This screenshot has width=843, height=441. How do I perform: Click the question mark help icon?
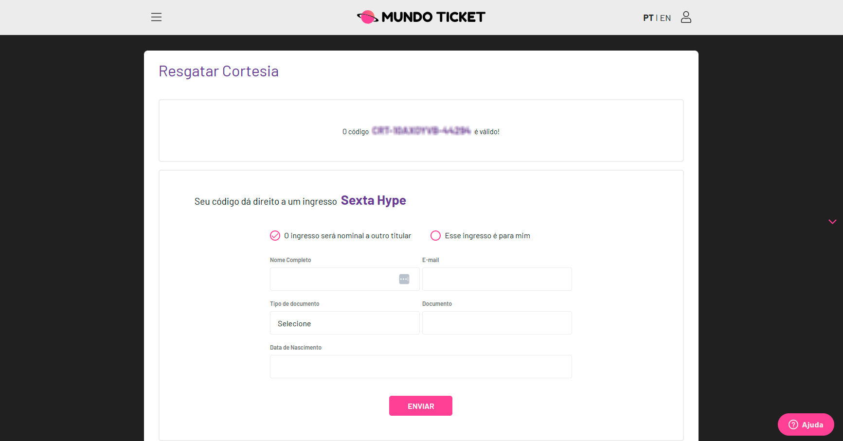click(793, 424)
